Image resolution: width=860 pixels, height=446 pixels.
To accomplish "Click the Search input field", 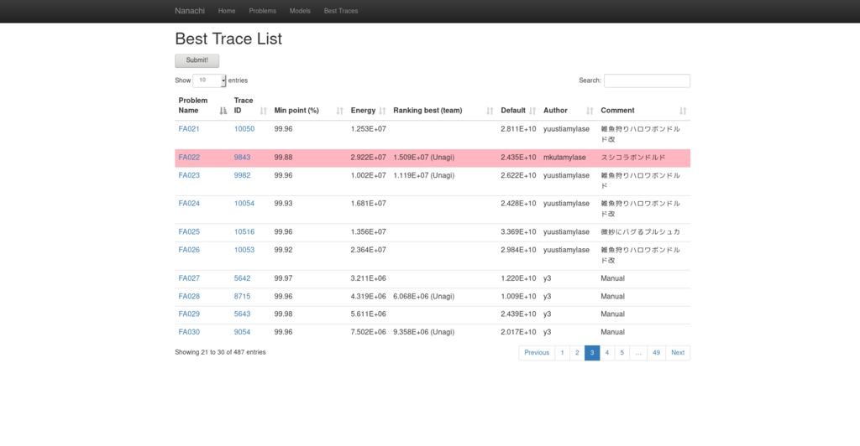I will pyautogui.click(x=647, y=80).
